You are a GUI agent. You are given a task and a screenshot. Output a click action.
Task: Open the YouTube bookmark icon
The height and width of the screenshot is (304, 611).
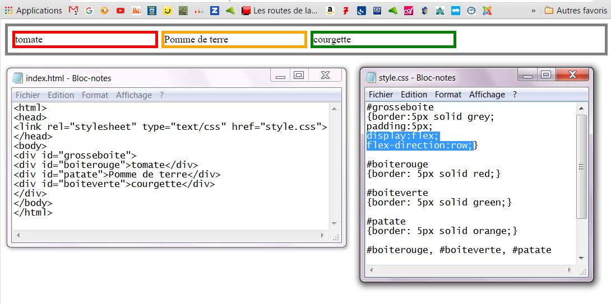tap(121, 10)
